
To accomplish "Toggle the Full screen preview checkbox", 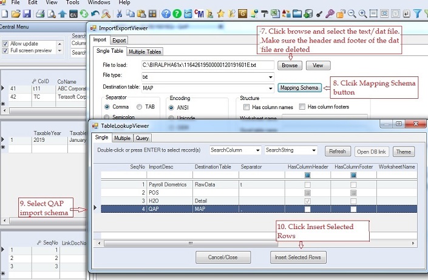I will click(5, 51).
